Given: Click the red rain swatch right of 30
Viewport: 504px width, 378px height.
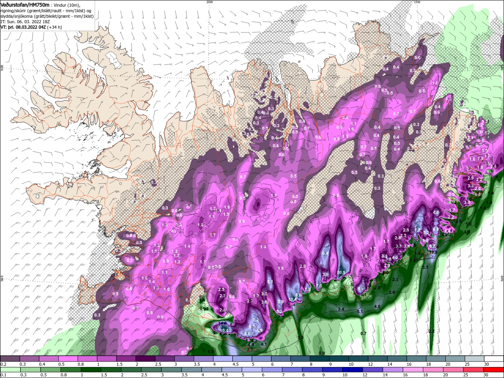Looking at the screenshot, I should click(493, 370).
